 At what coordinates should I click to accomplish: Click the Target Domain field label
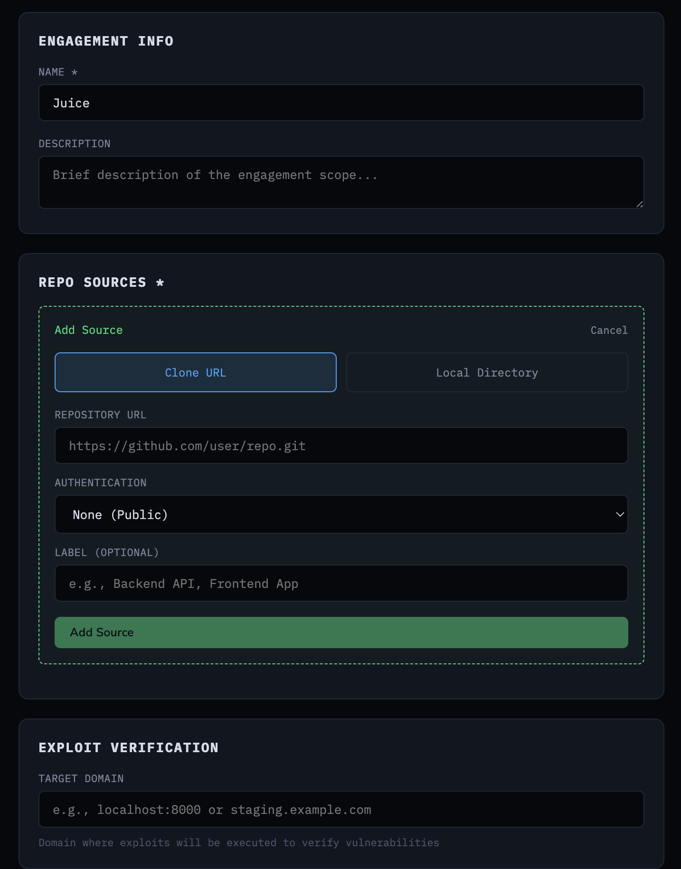point(81,778)
